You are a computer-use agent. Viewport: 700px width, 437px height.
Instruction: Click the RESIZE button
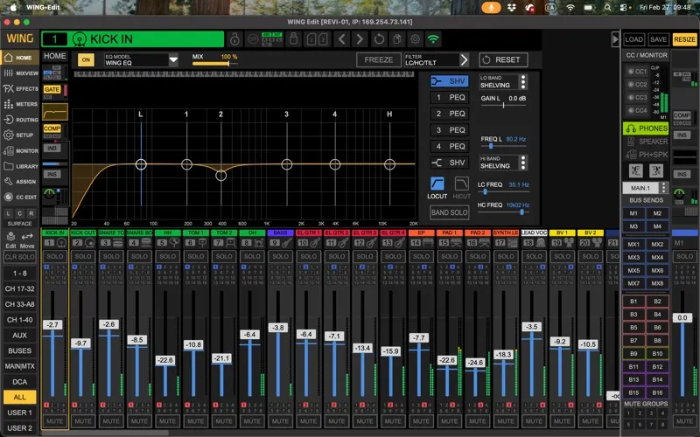(684, 39)
